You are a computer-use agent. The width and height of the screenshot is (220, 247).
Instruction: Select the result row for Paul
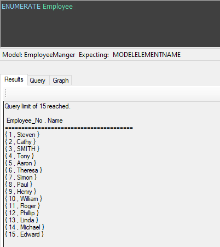tap(19, 185)
